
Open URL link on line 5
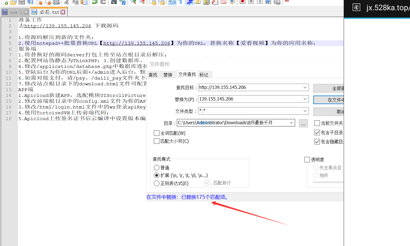pyautogui.click(x=137, y=43)
